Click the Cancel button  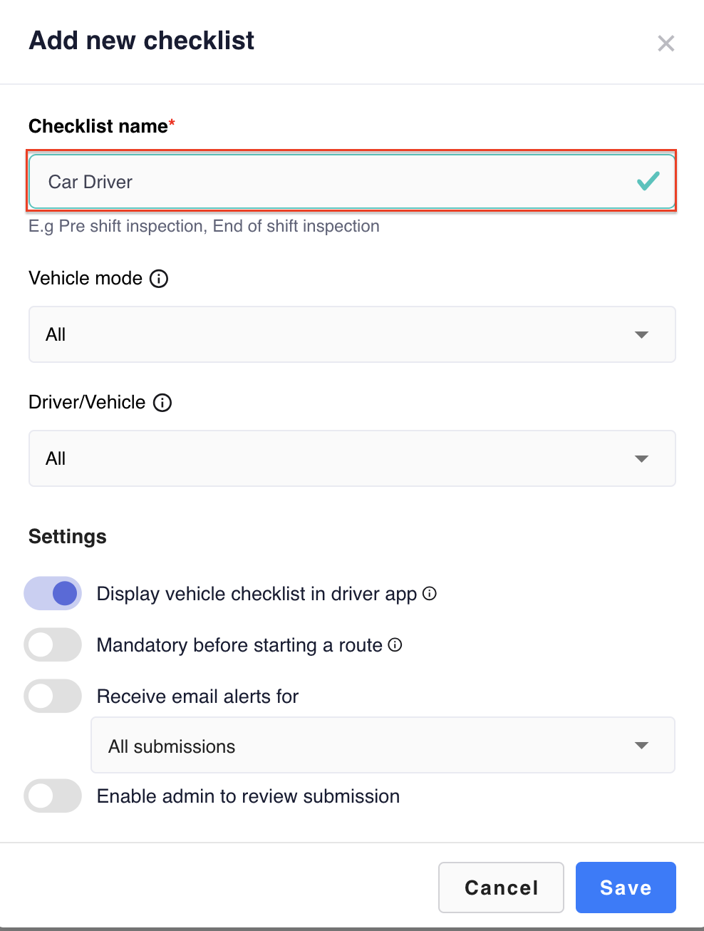click(501, 888)
